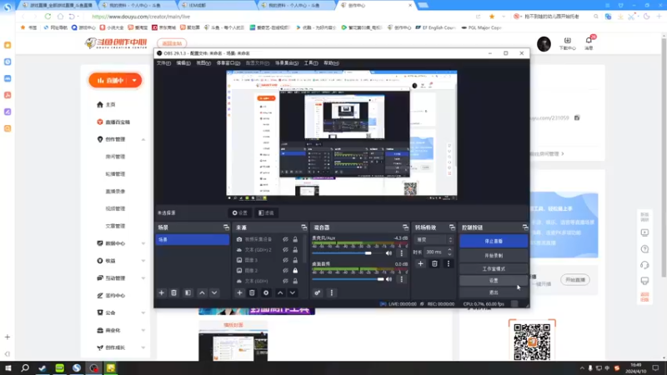Expand the 数据中心 sidebar section
Viewport: 667px width, 375px height.
[x=143, y=243]
